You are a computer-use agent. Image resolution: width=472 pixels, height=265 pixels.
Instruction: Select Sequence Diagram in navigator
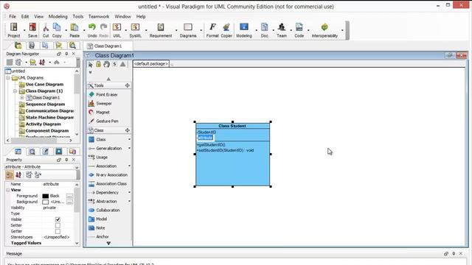pyautogui.click(x=45, y=105)
